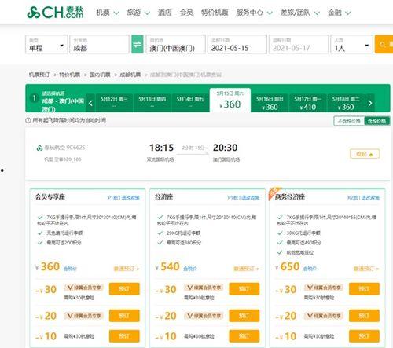Image resolution: width=393 pixels, height=348 pixels.
Task: Show earlier dates with left arrow
Action: coord(90,103)
